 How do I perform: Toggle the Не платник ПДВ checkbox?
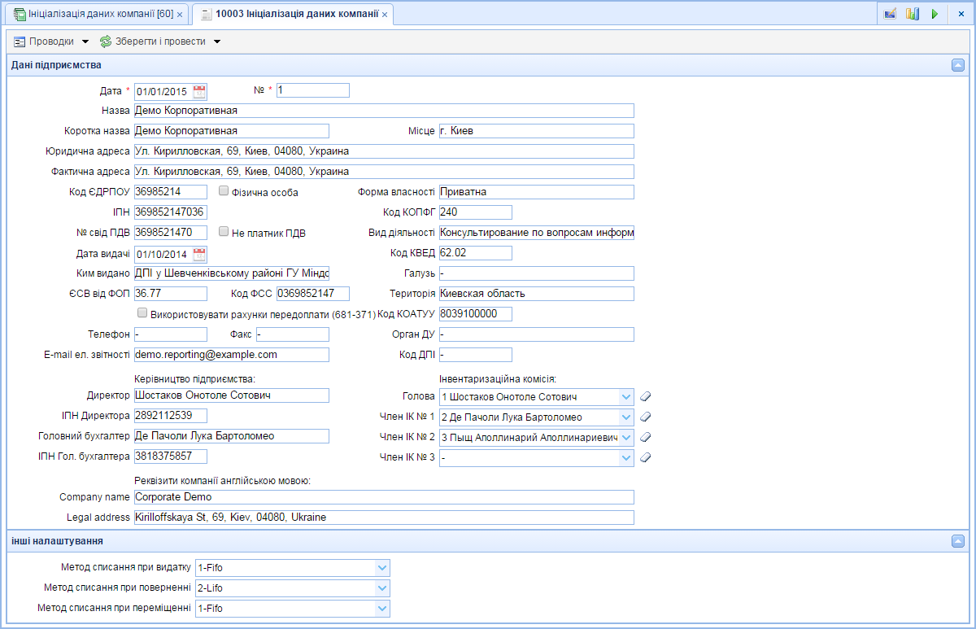pyautogui.click(x=224, y=232)
